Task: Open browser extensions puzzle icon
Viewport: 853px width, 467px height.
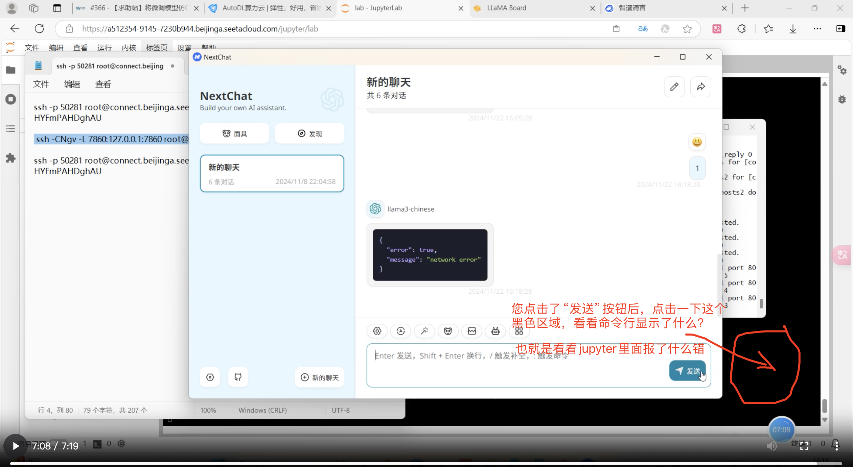Action: click(742, 29)
